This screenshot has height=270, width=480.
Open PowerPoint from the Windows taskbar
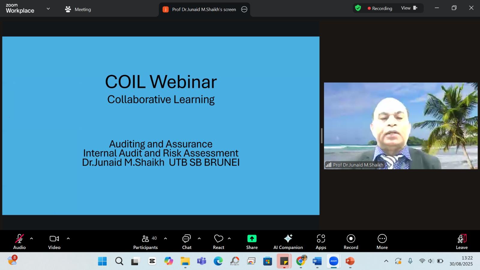click(x=350, y=261)
